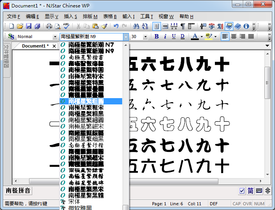
Task: Open the 文件 F menu
Action: pyautogui.click(x=13, y=16)
